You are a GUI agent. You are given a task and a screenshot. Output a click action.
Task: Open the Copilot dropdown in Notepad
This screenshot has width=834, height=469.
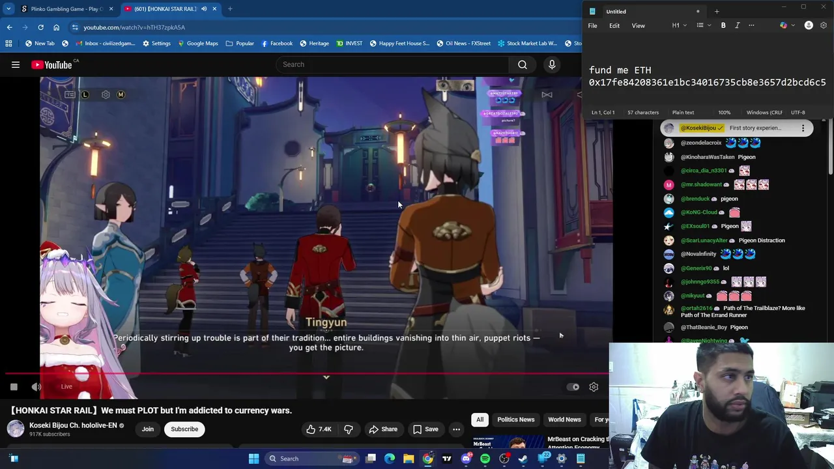coord(786,25)
